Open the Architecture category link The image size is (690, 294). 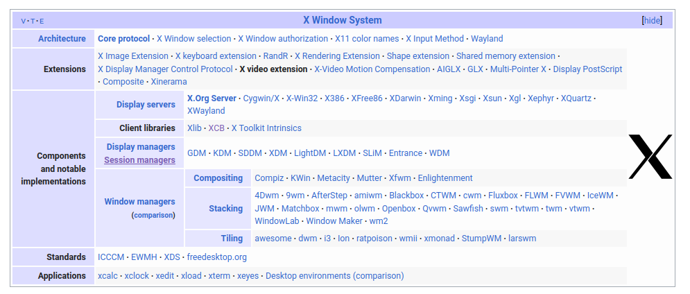(62, 39)
